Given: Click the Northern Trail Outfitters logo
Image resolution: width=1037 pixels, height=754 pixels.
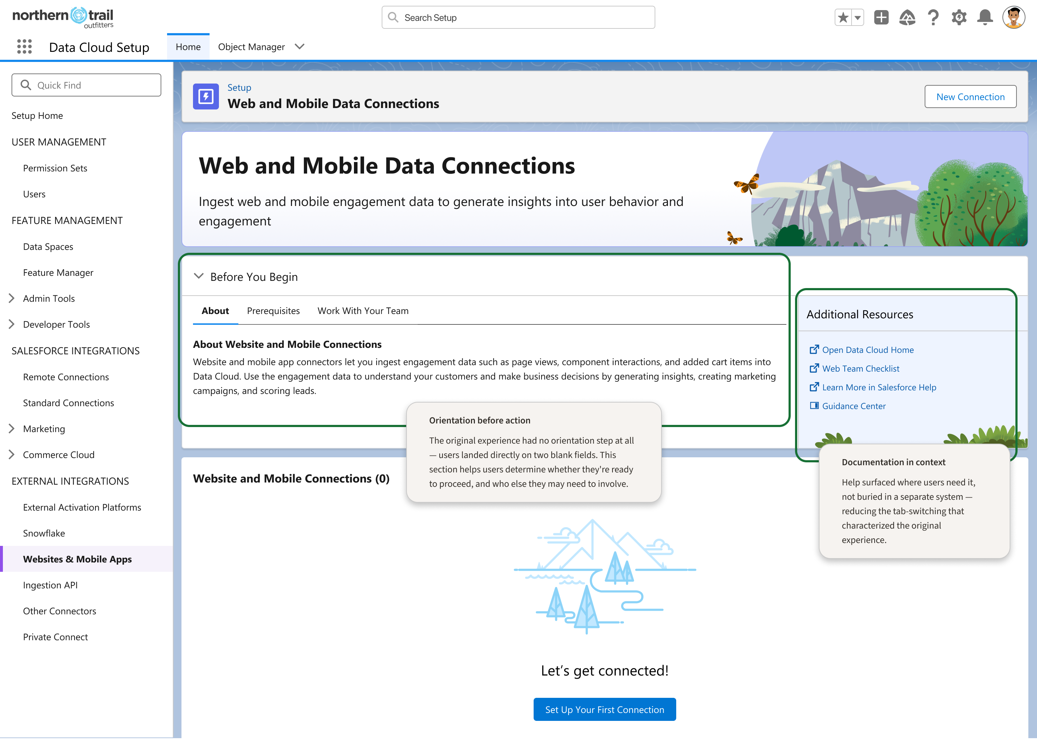Looking at the screenshot, I should coord(63,17).
